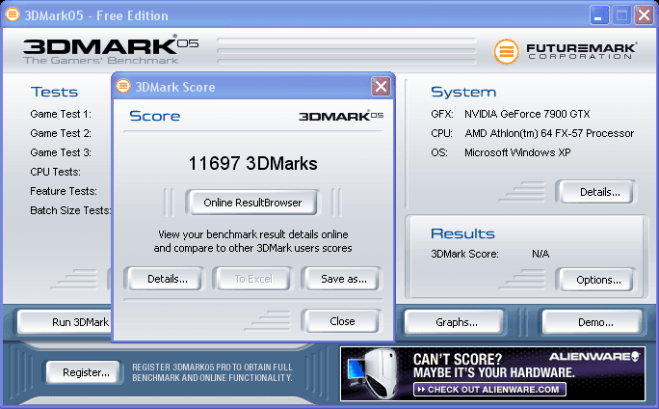The image size is (659, 409).
Task: Click the 'Score' heading in the dialog
Action: [x=155, y=116]
